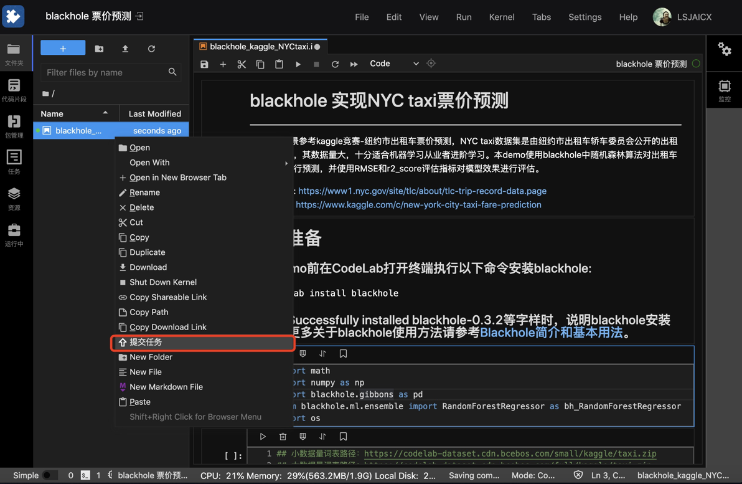Expand the Open With submenu
742x484 pixels.
[x=204, y=163]
